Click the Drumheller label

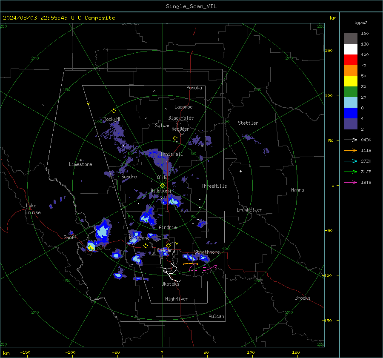[249, 210]
